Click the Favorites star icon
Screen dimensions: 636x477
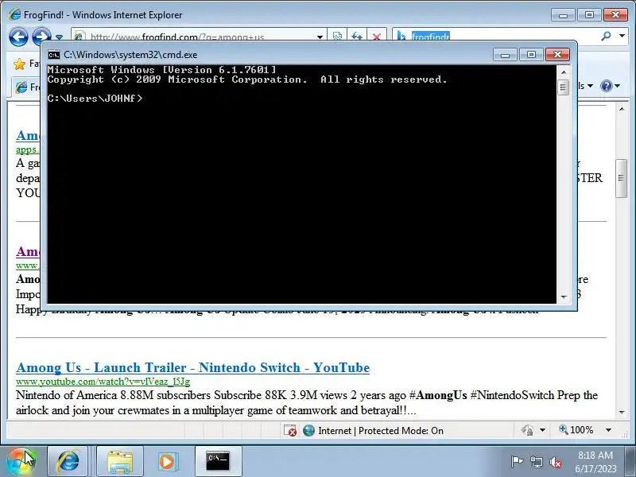tap(19, 64)
